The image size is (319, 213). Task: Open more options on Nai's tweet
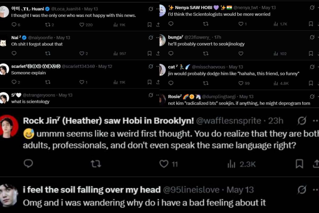[158, 38]
